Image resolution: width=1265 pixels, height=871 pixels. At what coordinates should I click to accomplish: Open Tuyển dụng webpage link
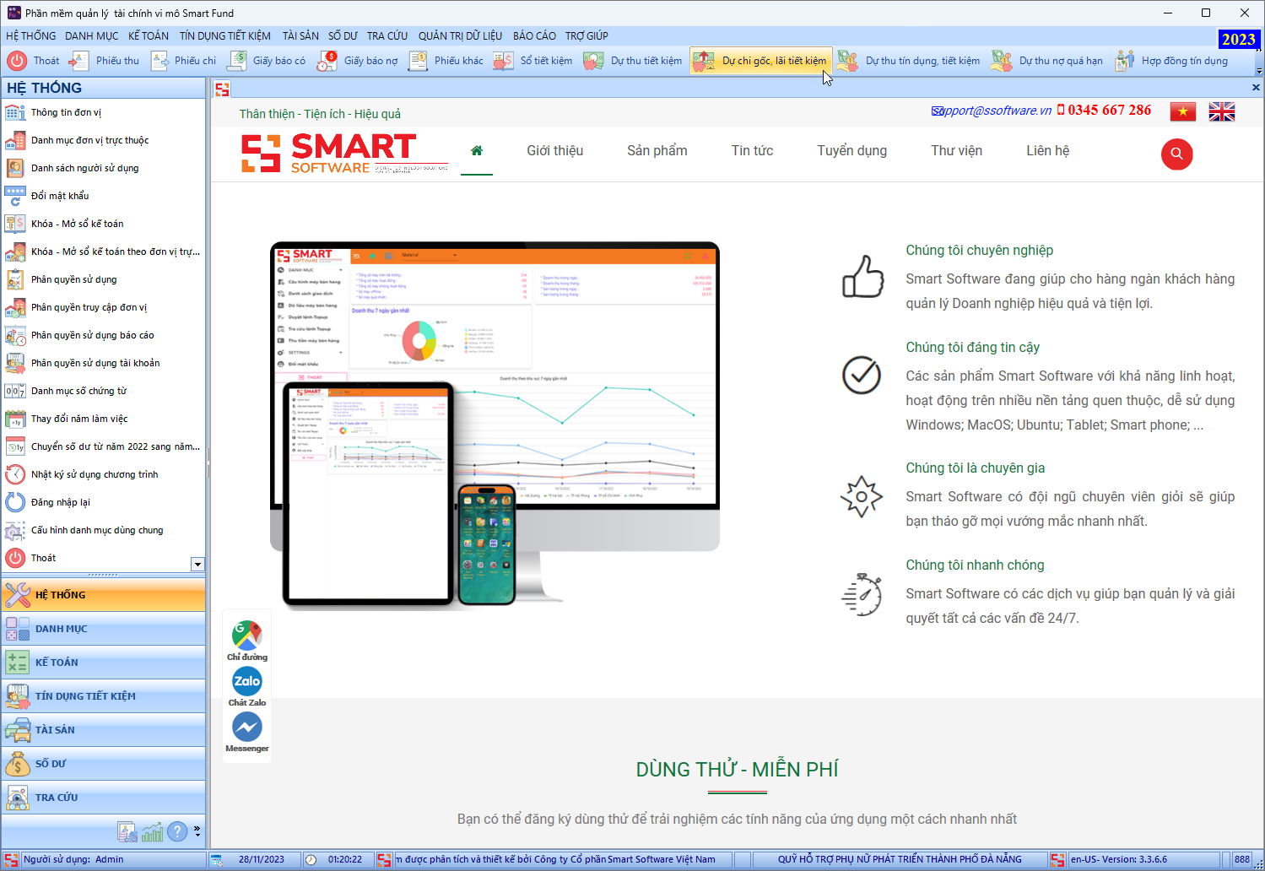pos(851,150)
